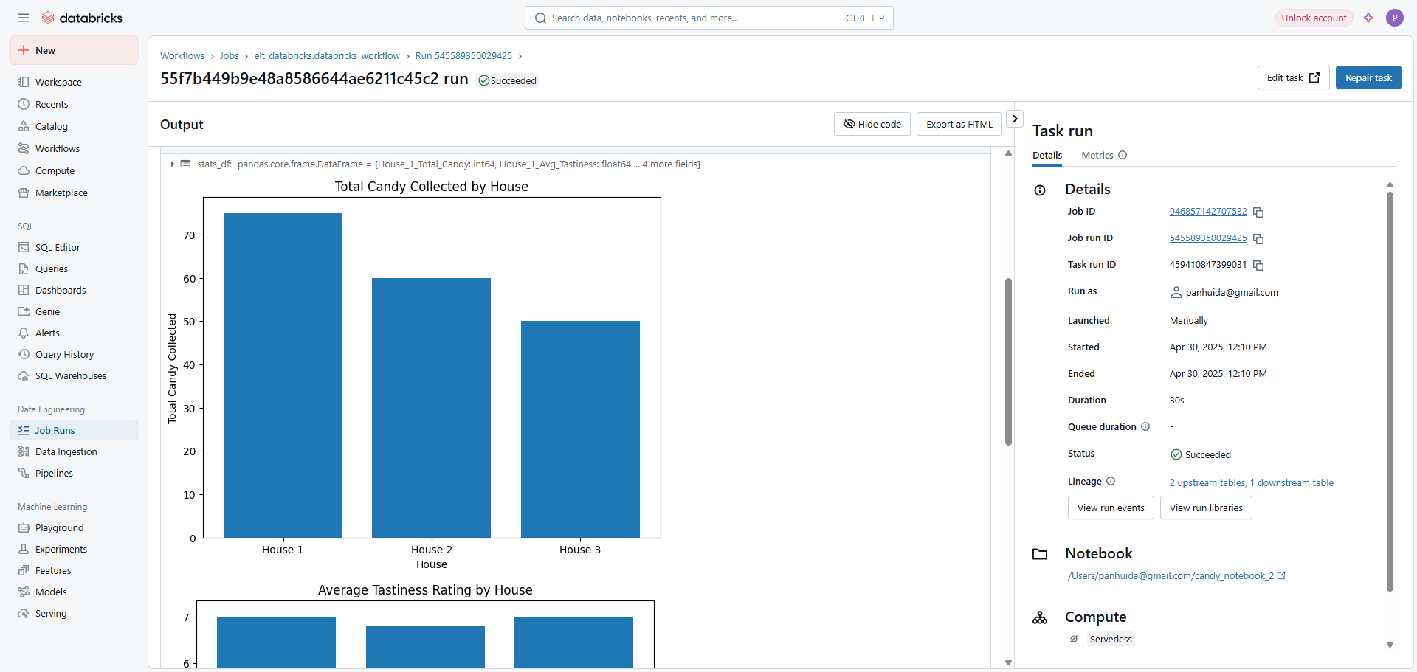
Task: Select Job Runs in sidebar
Action: [x=74, y=430]
